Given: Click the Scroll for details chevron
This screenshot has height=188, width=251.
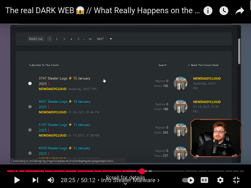Looking at the screenshot, I should point(125,184).
